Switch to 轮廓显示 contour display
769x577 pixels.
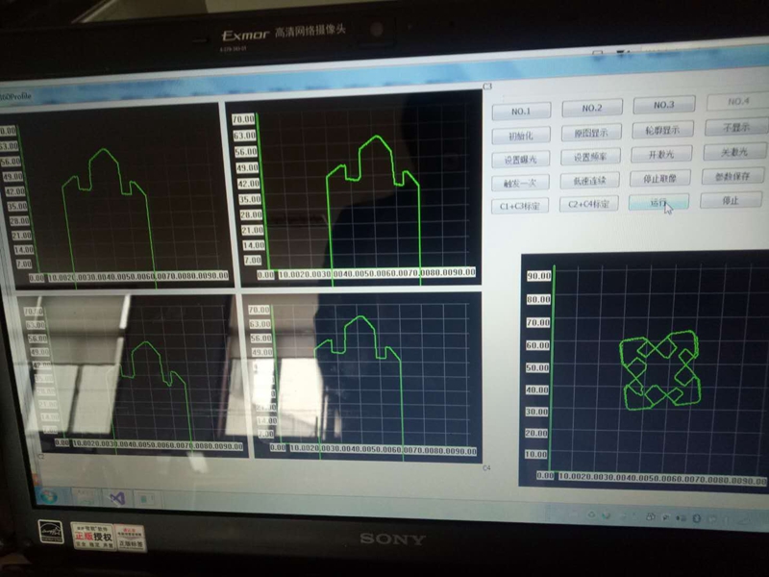pos(663,130)
